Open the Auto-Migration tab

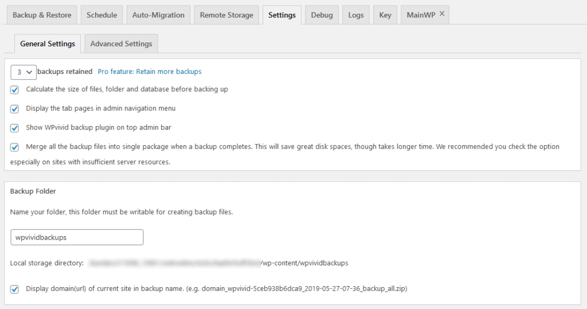point(158,15)
